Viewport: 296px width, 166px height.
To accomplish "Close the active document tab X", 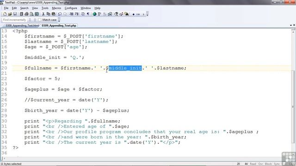I will click(294, 25).
